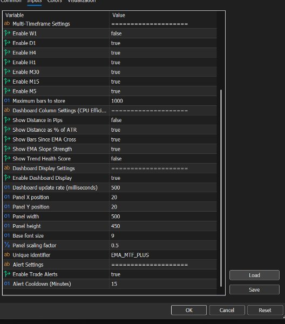Image resolution: width=285 pixels, height=324 pixels.
Task: Select the Base font size label
Action: (x=28, y=236)
